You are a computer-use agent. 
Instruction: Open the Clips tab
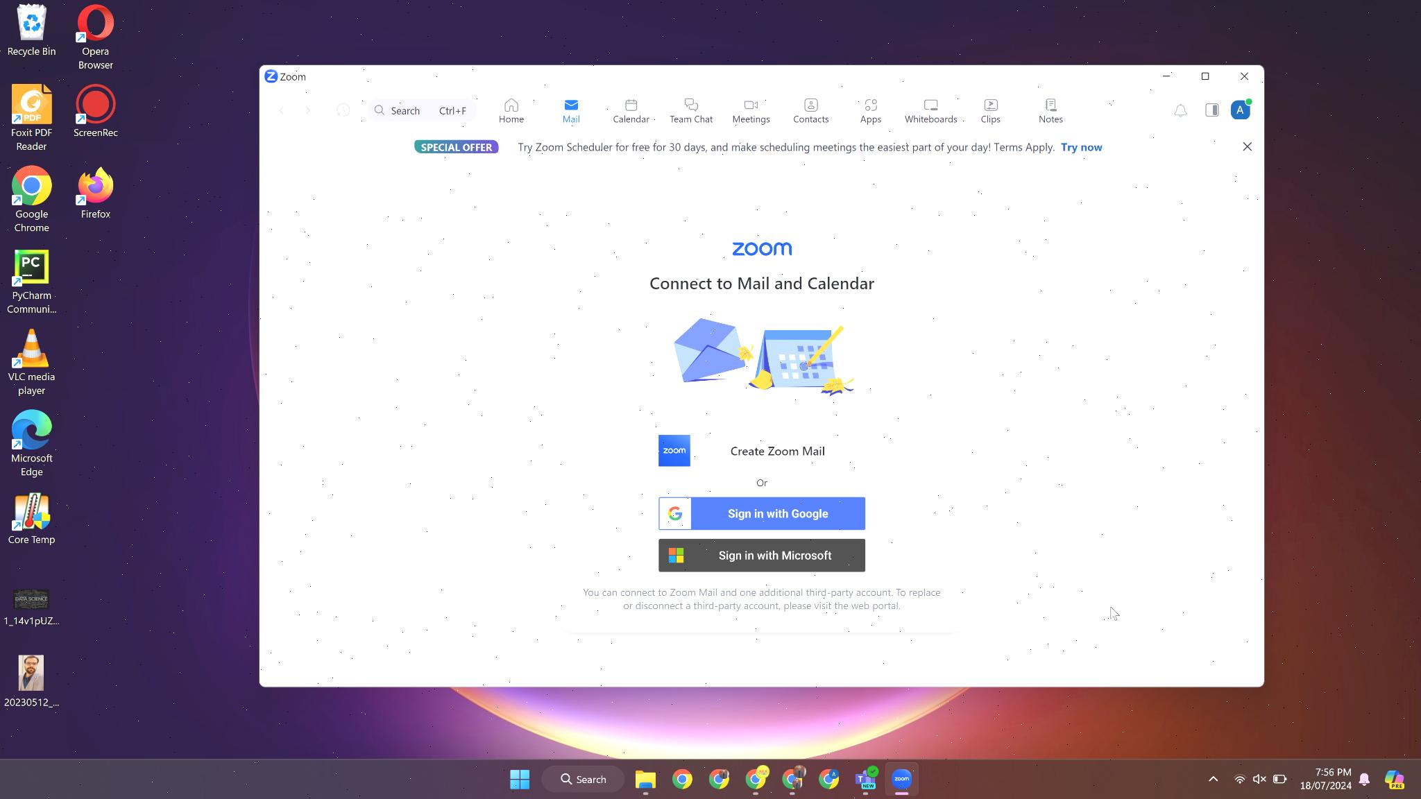coord(990,110)
